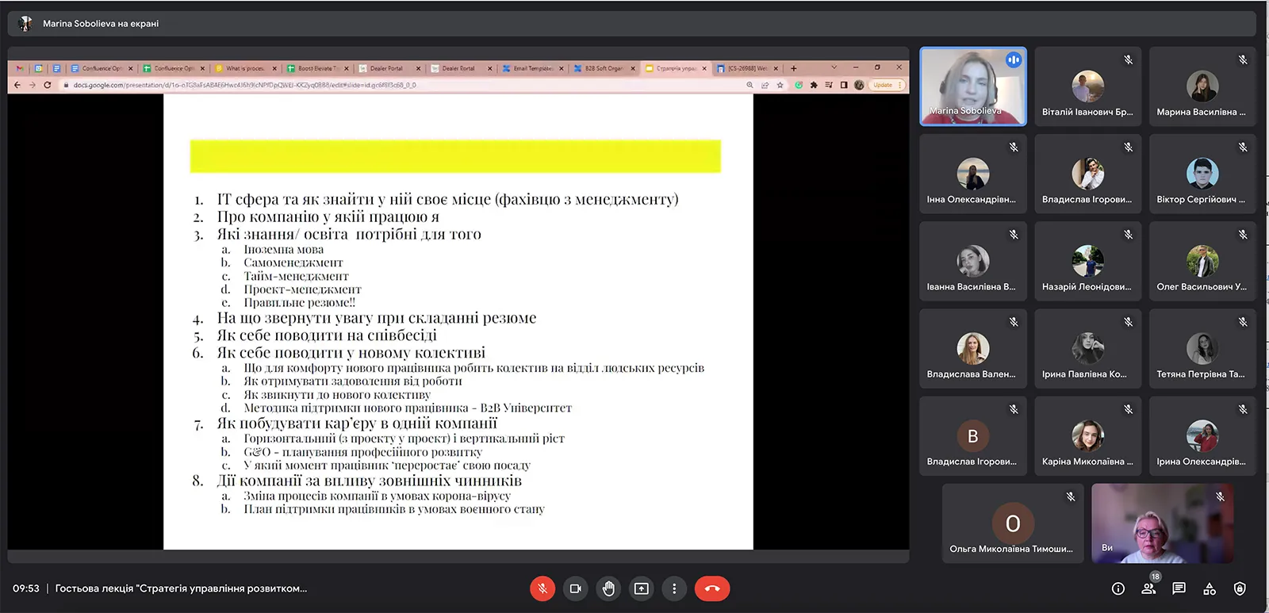
Task: Reload the shared page with refresh icon
Action: [48, 85]
